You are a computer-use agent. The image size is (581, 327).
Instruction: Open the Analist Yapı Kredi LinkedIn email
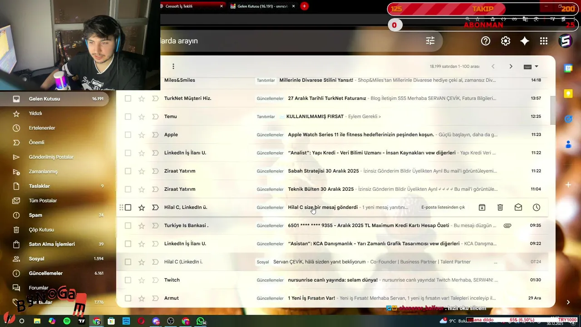click(332, 153)
